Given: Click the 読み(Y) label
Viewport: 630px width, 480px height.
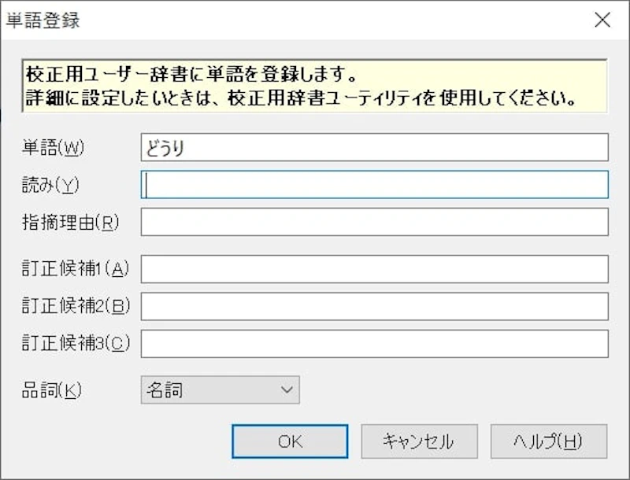Looking at the screenshot, I should pos(51,185).
